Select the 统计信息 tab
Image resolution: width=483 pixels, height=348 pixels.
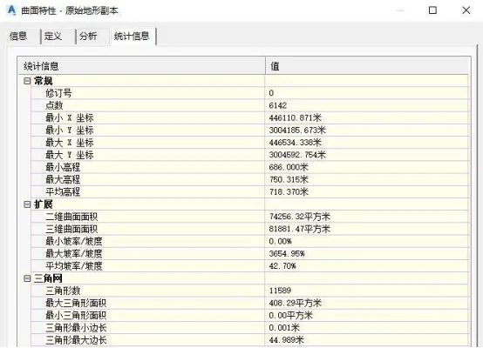pyautogui.click(x=132, y=37)
